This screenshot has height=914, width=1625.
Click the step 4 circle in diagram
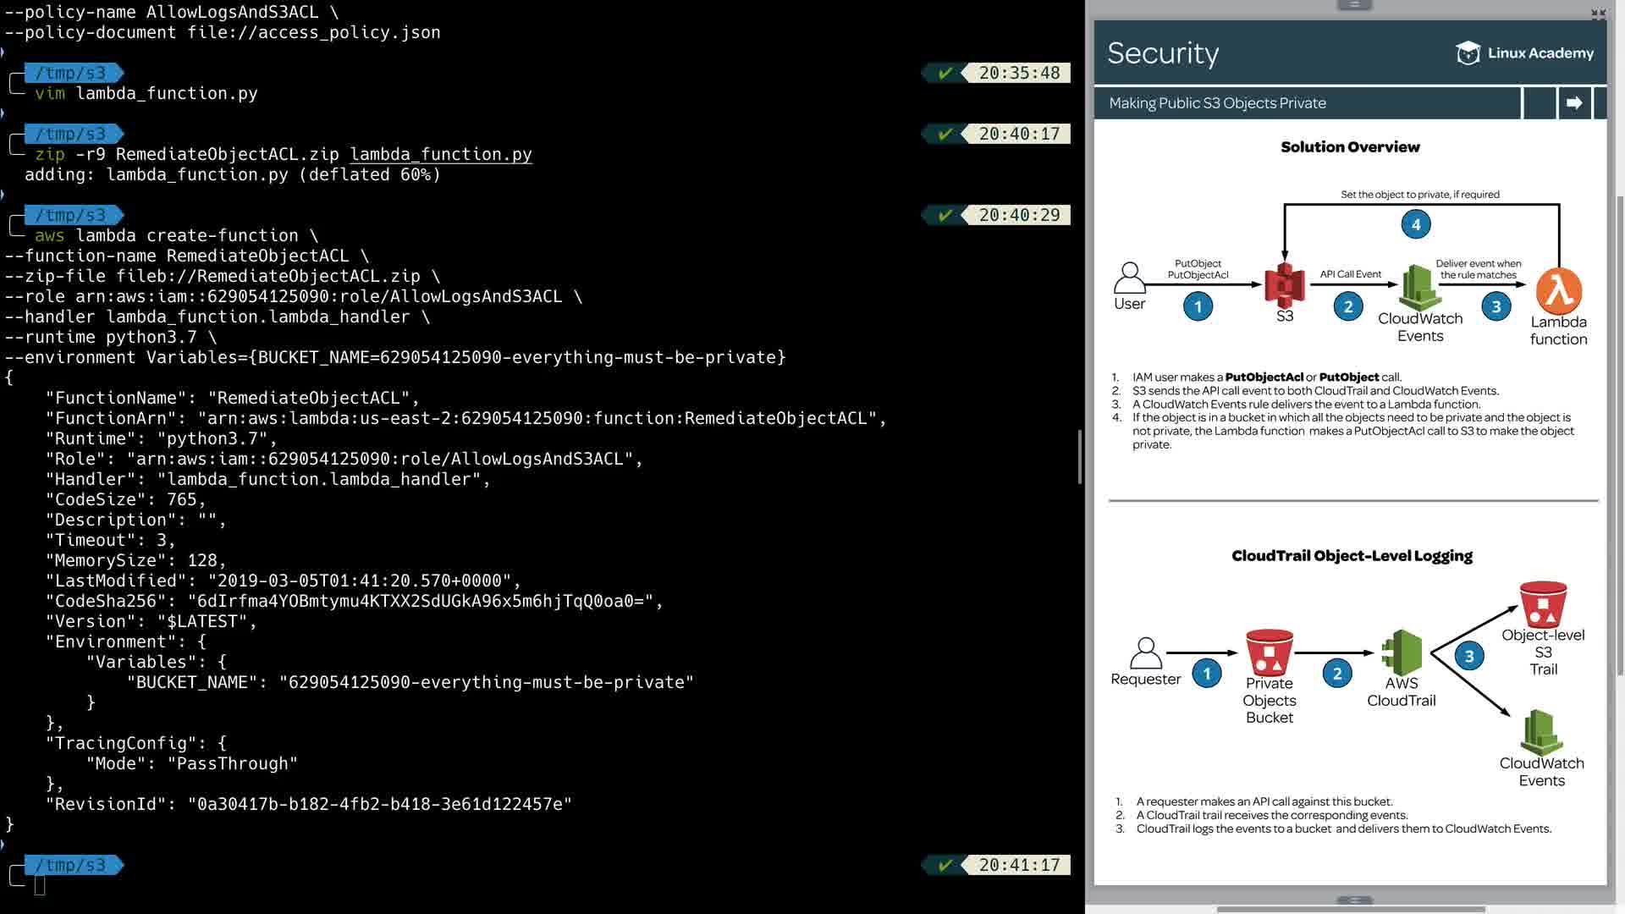pyautogui.click(x=1416, y=224)
